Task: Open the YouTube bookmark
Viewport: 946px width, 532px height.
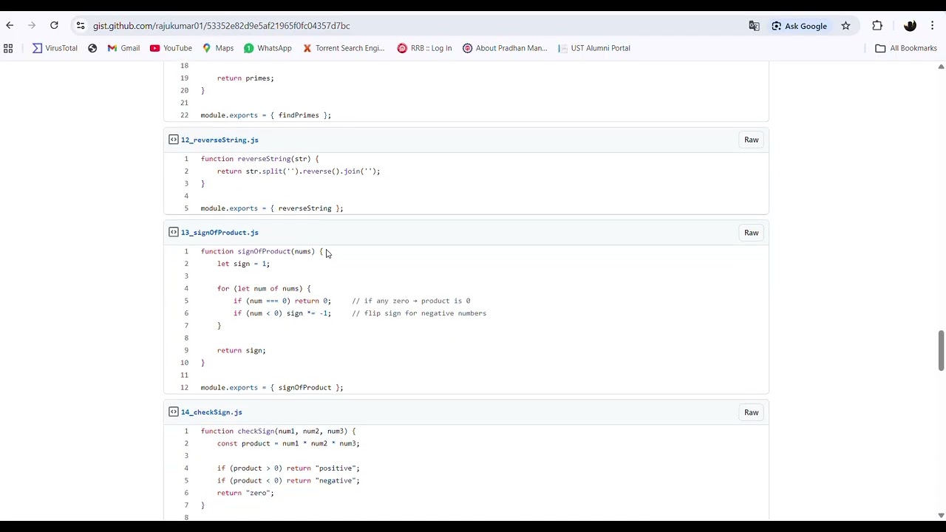Action: pyautogui.click(x=171, y=48)
